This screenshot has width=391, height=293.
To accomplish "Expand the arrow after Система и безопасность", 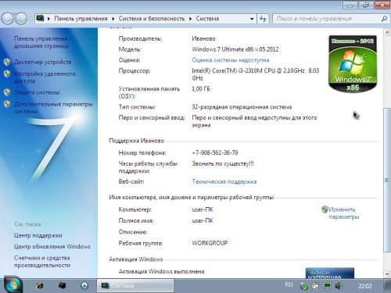I will 190,19.
